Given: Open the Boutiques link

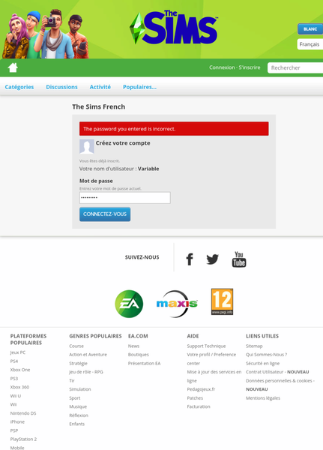Looking at the screenshot, I should [138, 355].
